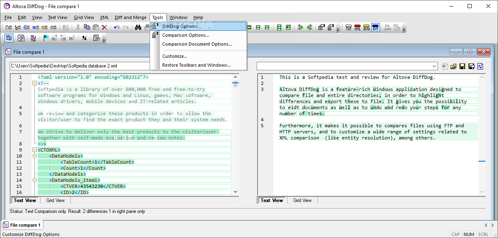The height and width of the screenshot is (238, 498).
Task: Open the right pane file path dropdown
Action: point(435,66)
